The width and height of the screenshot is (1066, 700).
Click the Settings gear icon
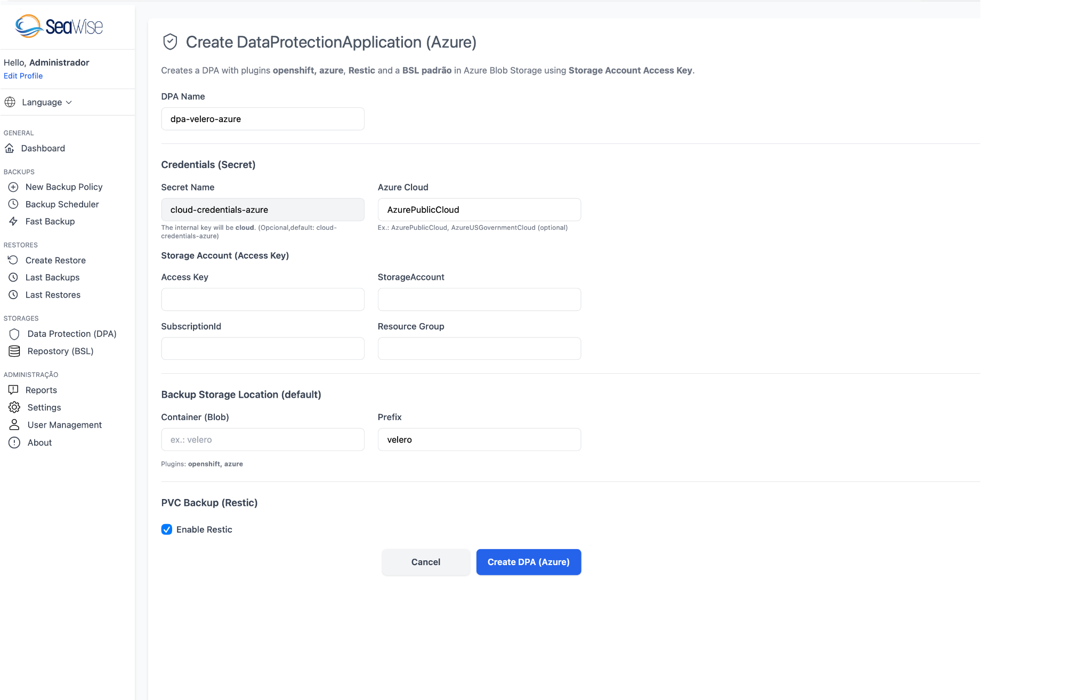14,407
